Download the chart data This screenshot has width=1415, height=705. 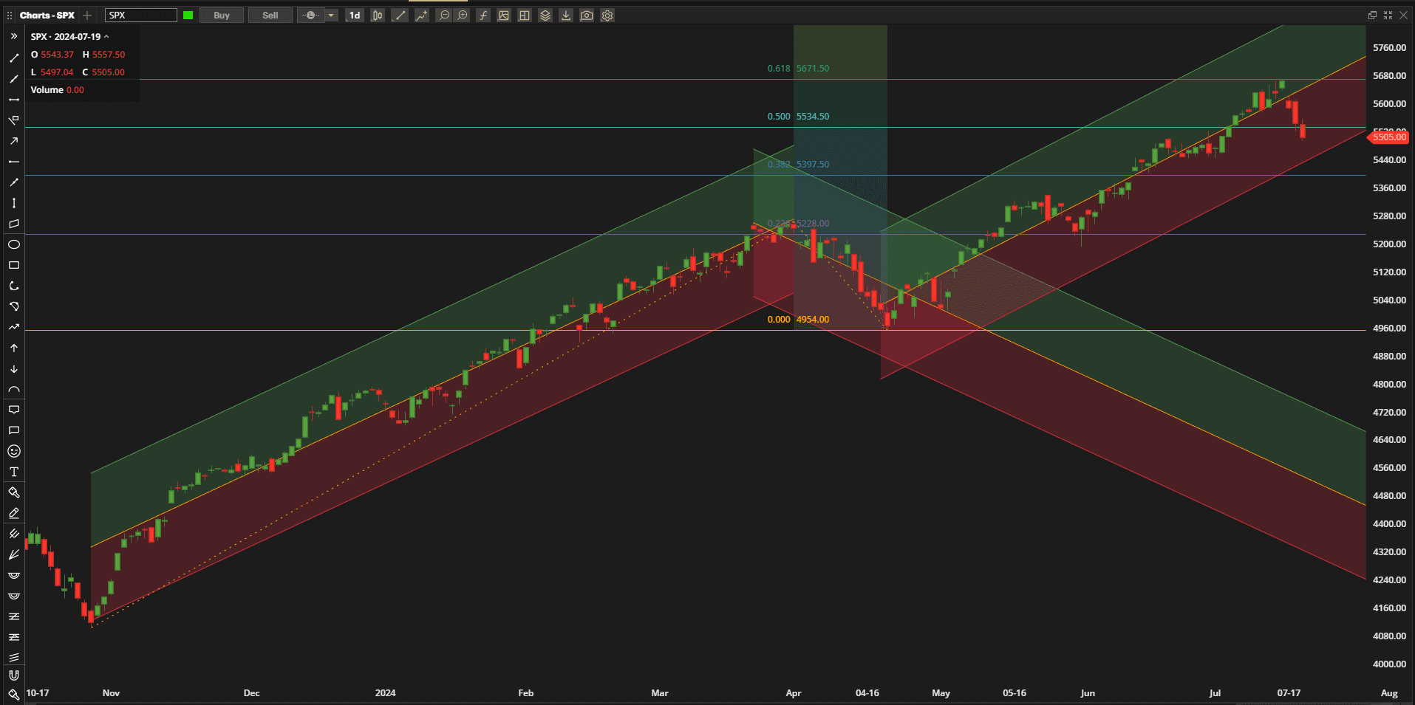point(566,16)
